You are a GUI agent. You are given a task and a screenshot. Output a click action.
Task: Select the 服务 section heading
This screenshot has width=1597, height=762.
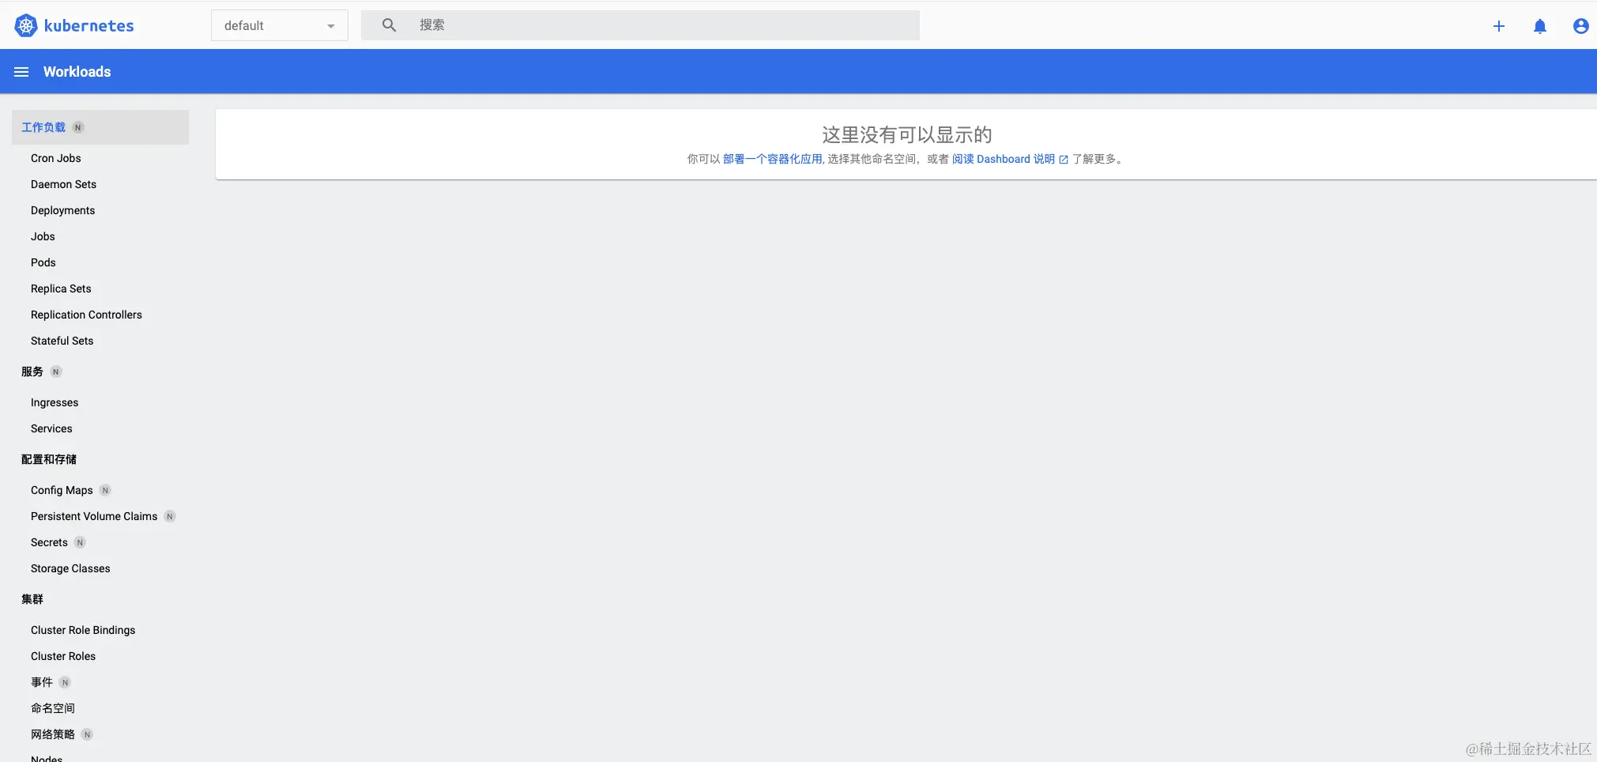pos(32,372)
